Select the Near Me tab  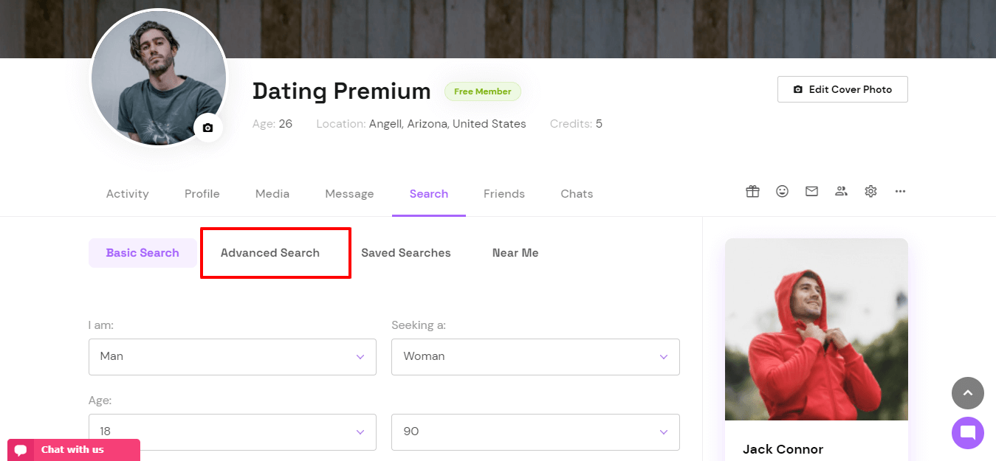coord(515,253)
